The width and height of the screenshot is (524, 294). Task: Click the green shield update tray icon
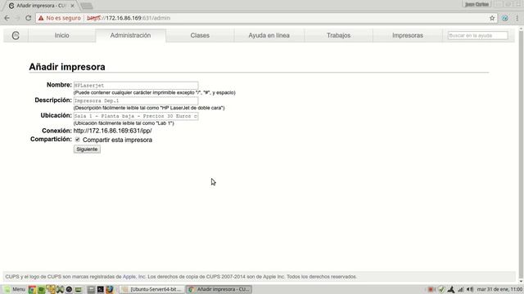[x=441, y=289]
